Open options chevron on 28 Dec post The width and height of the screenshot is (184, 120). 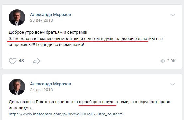173,15
